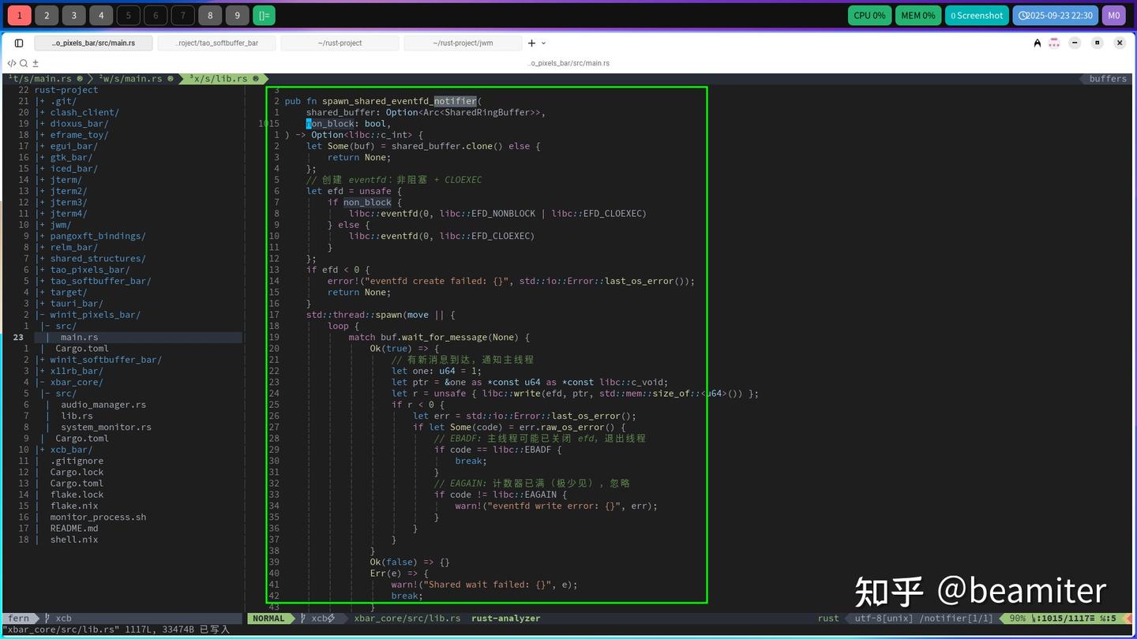Select the code symbols </> icon
This screenshot has width=1137, height=639.
10,63
